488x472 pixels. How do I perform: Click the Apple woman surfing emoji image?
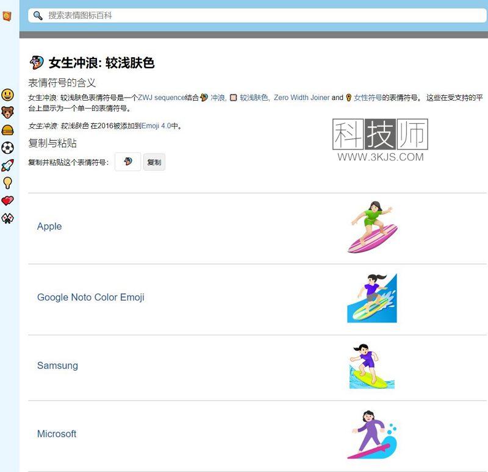(x=372, y=227)
